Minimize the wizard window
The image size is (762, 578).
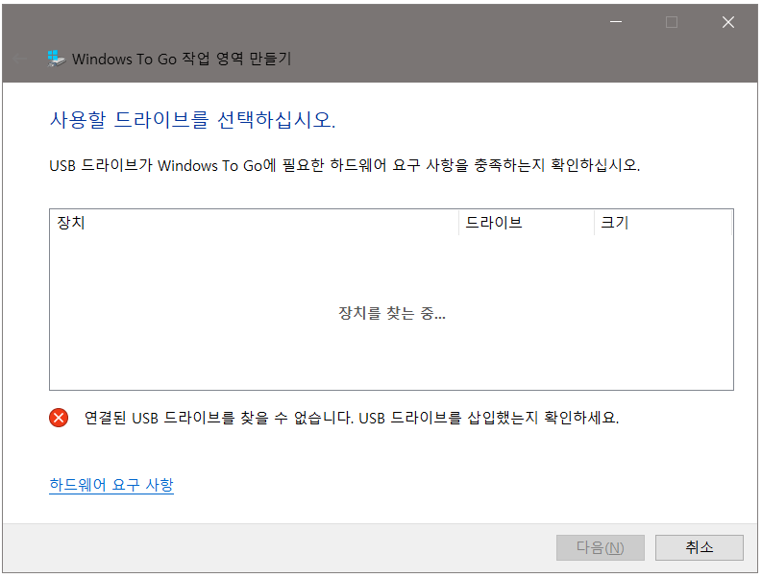(616, 22)
